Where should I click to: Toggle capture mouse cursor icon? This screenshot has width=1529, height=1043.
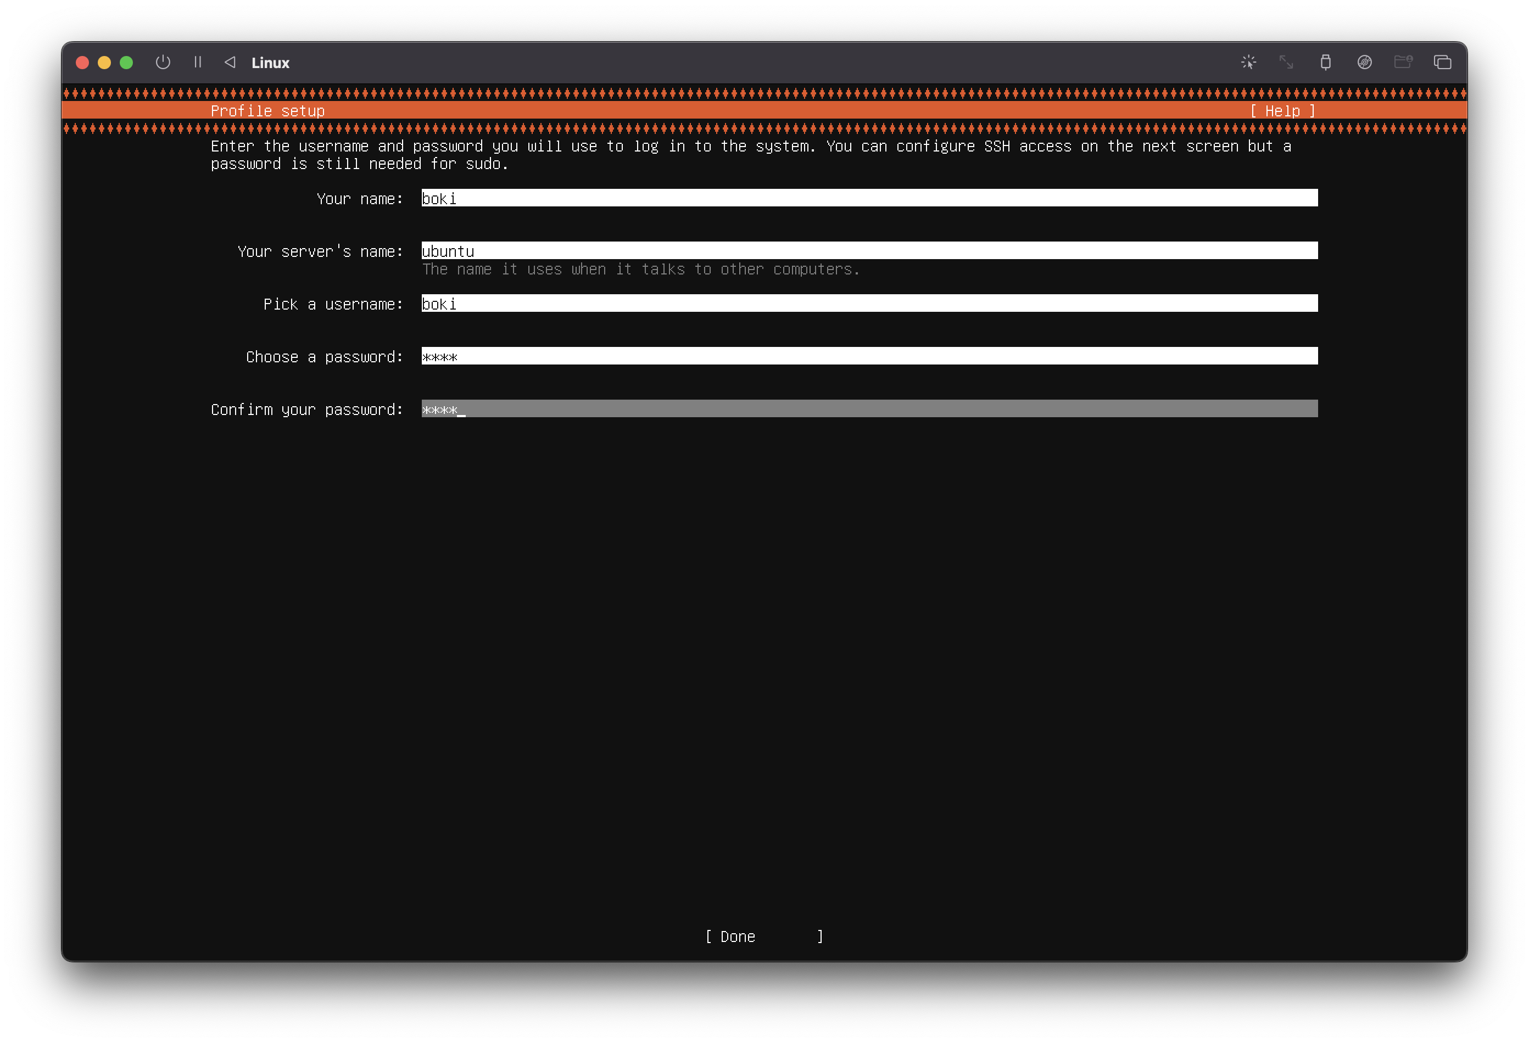1248,63
